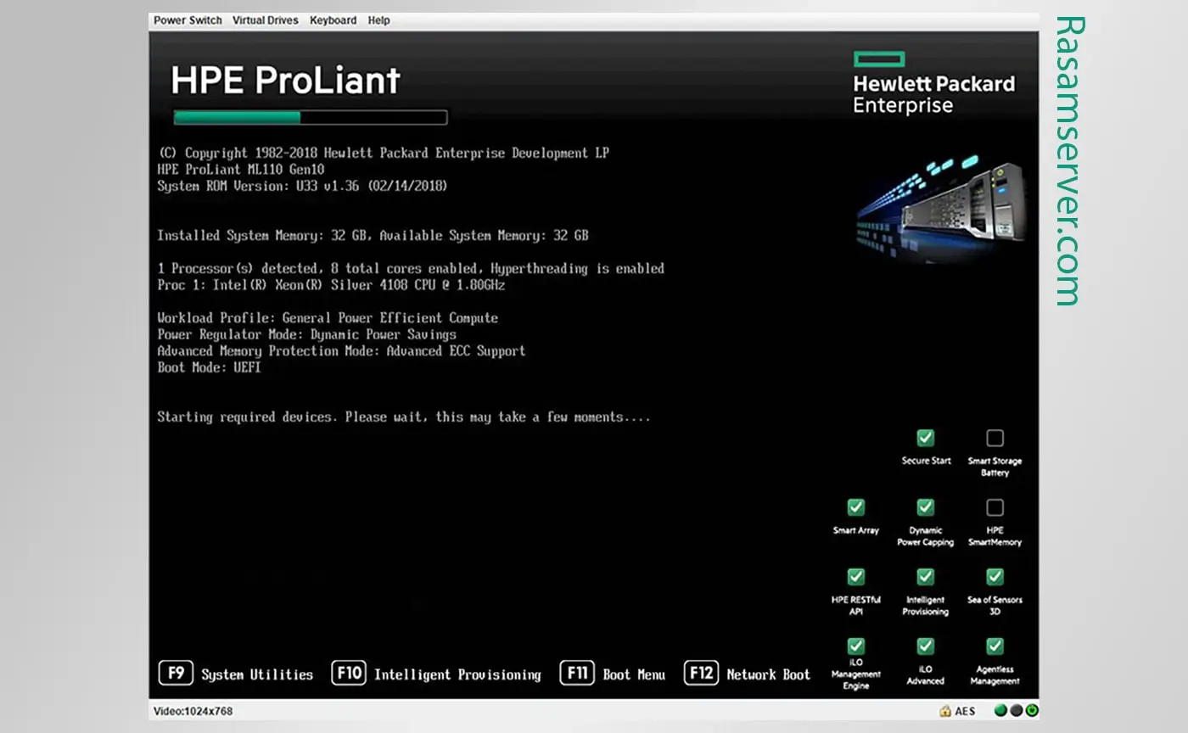Click the processors detected line
The height and width of the screenshot is (733, 1188).
tap(411, 269)
